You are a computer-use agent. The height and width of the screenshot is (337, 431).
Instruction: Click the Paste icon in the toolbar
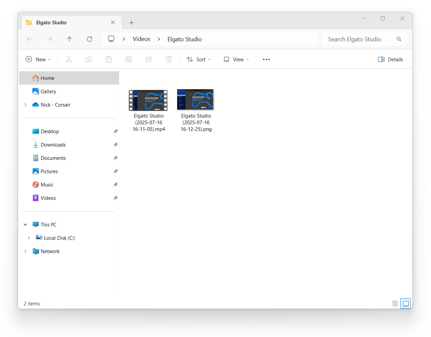pos(109,59)
